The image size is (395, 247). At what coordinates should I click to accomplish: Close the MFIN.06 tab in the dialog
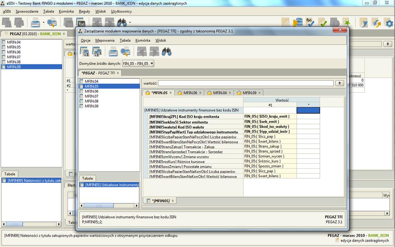(x=200, y=93)
